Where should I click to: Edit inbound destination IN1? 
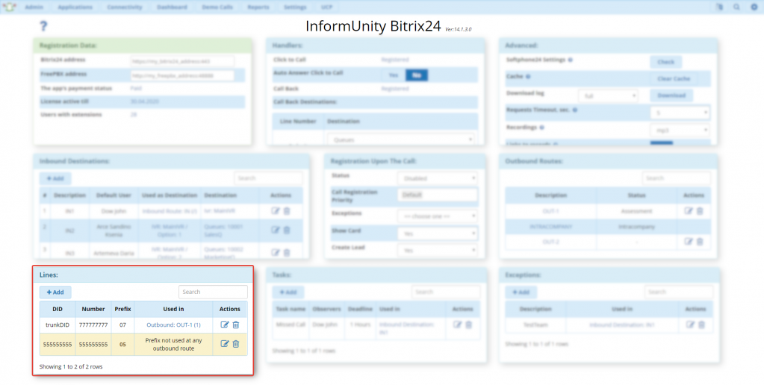[x=276, y=210]
